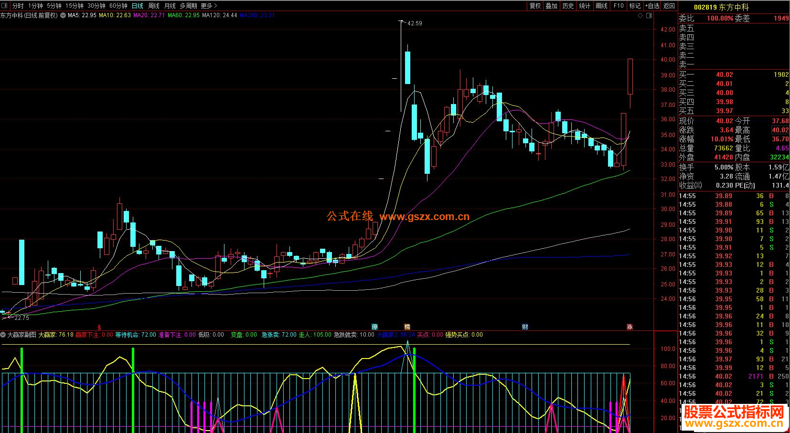Click the 最低 36.70 value
Viewport: 790px width, 433px height.
780,139
